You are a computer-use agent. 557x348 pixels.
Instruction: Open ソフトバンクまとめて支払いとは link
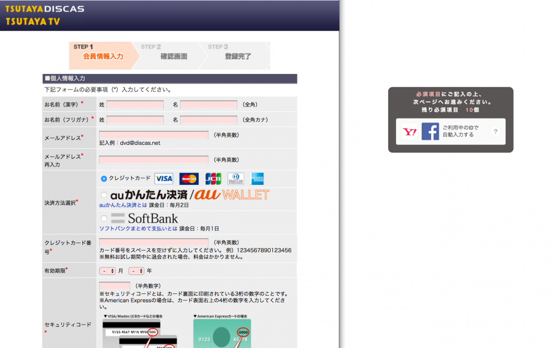(x=138, y=228)
